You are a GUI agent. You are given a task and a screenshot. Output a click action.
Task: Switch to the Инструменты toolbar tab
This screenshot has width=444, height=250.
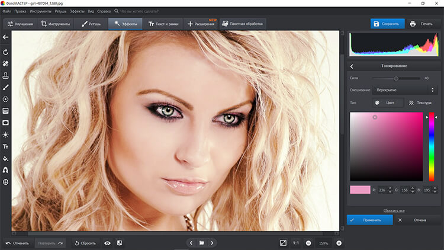[55, 24]
